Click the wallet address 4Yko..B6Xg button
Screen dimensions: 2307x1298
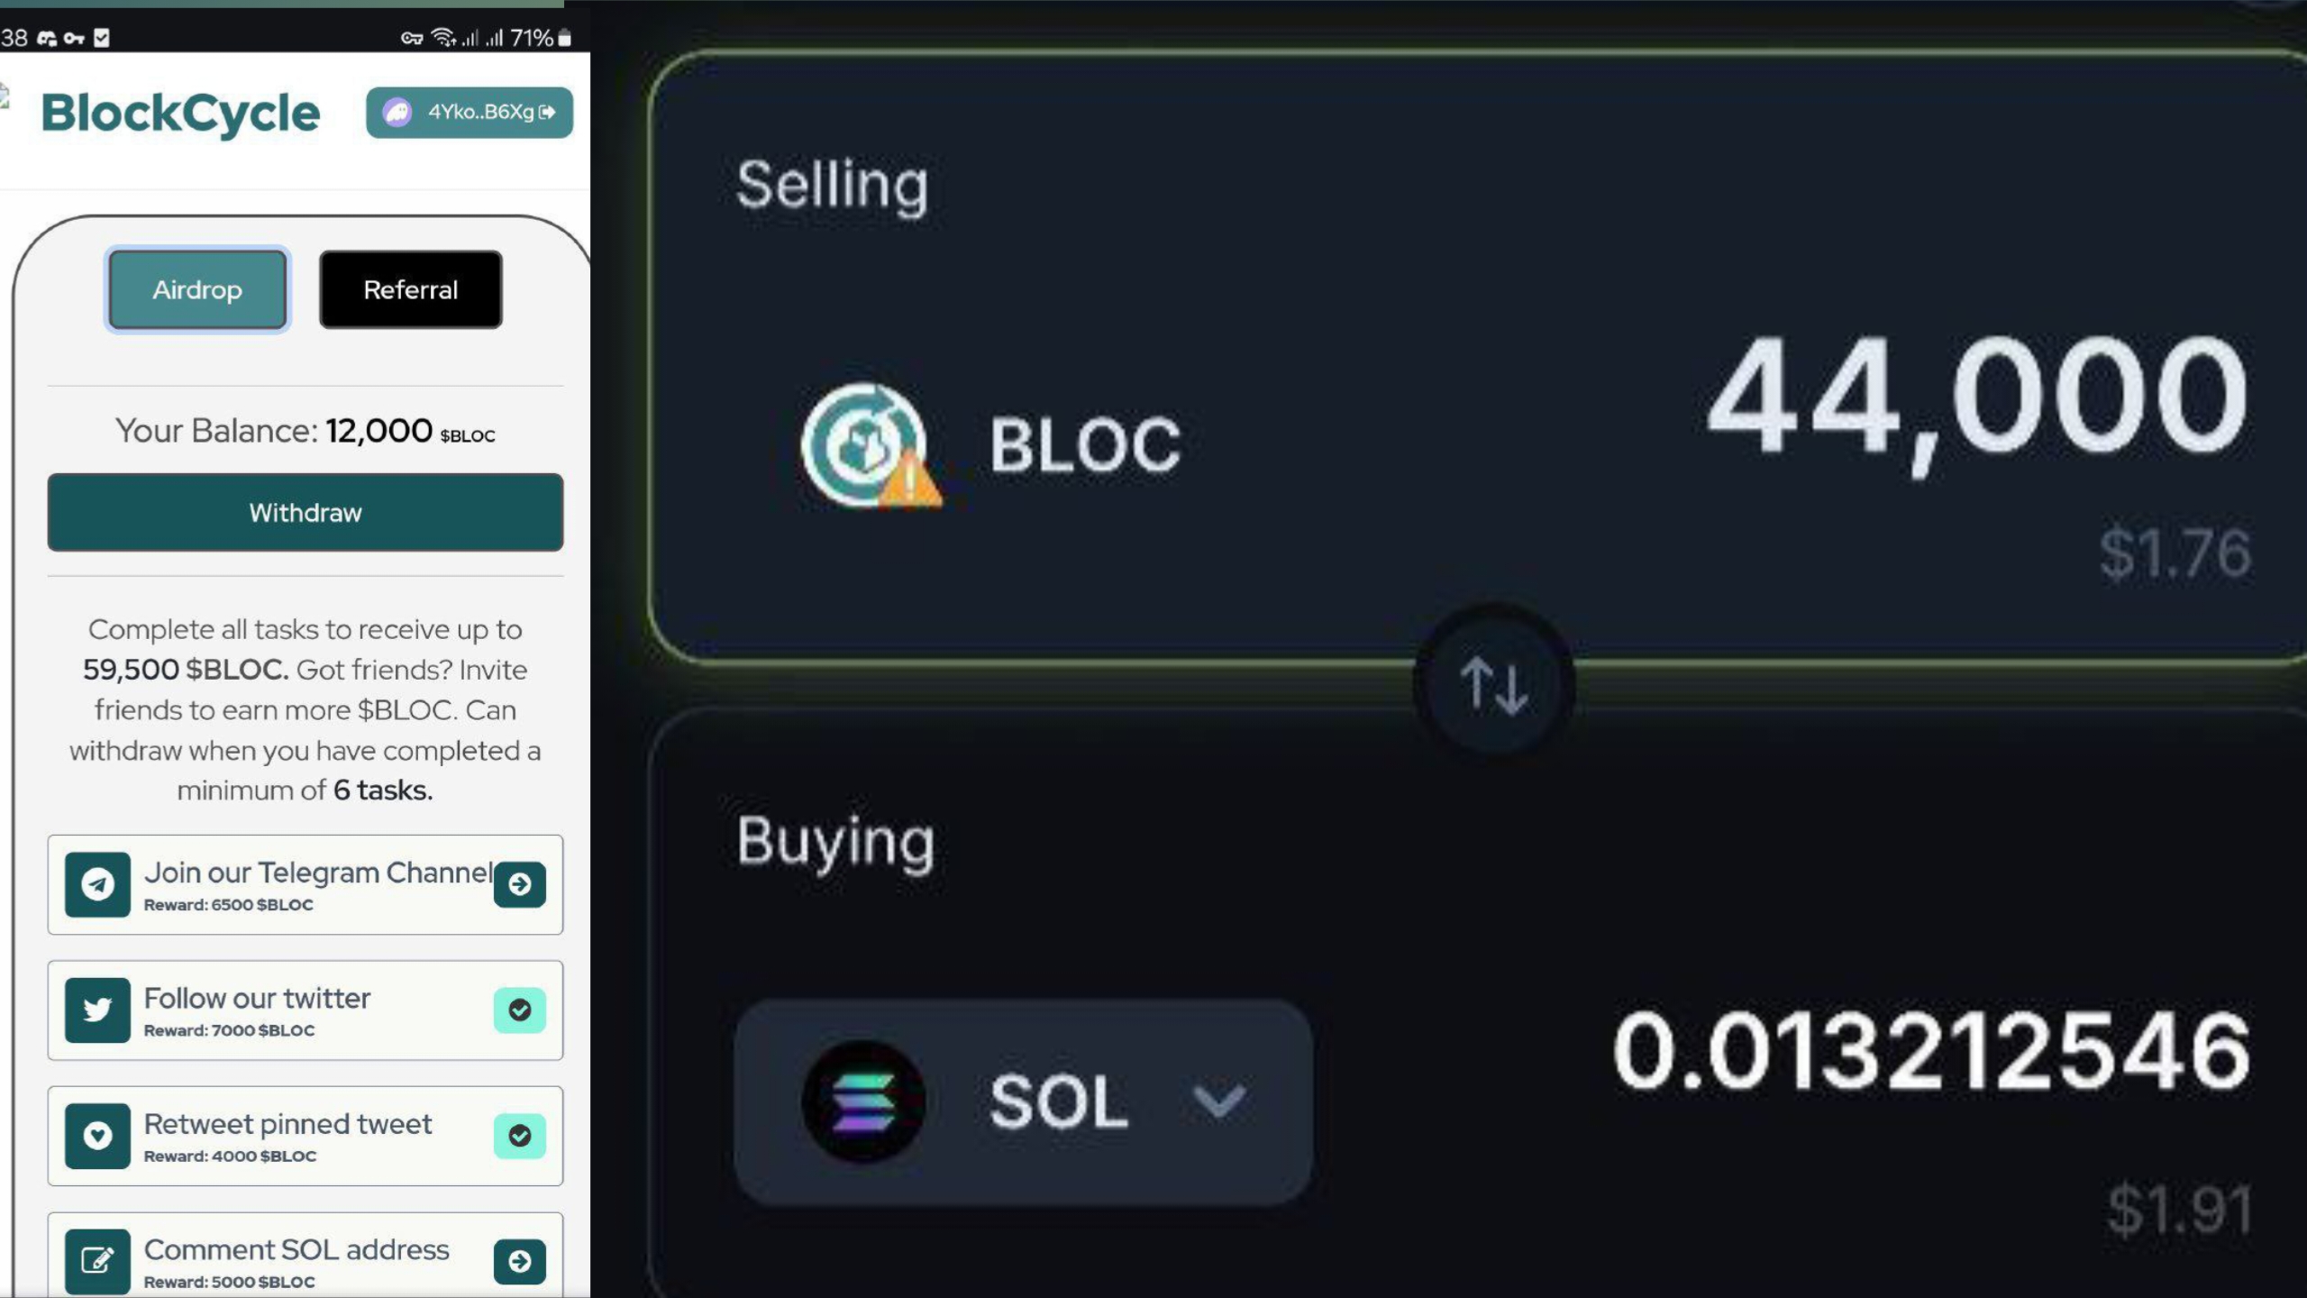point(470,113)
